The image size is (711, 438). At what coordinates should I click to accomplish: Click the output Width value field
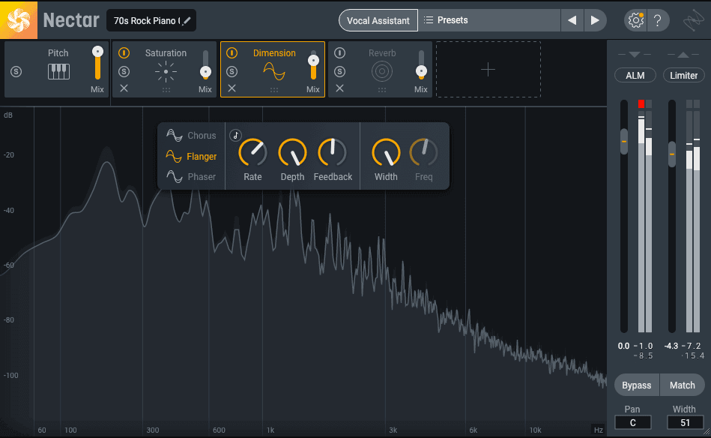[x=686, y=422]
